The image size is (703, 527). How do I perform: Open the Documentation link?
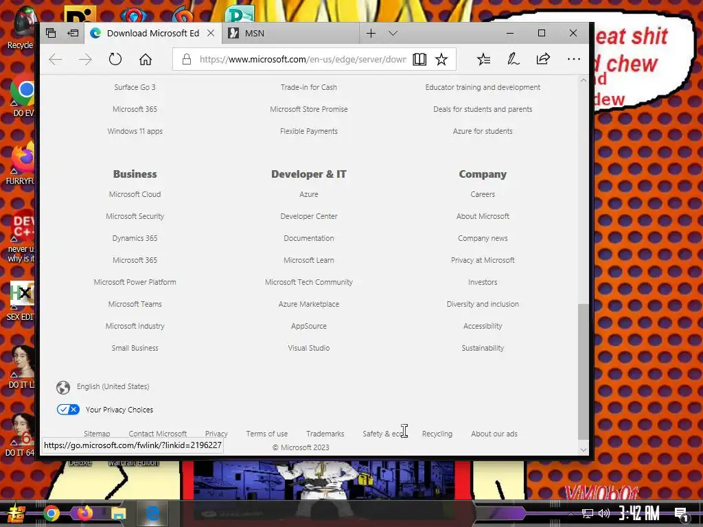click(309, 238)
